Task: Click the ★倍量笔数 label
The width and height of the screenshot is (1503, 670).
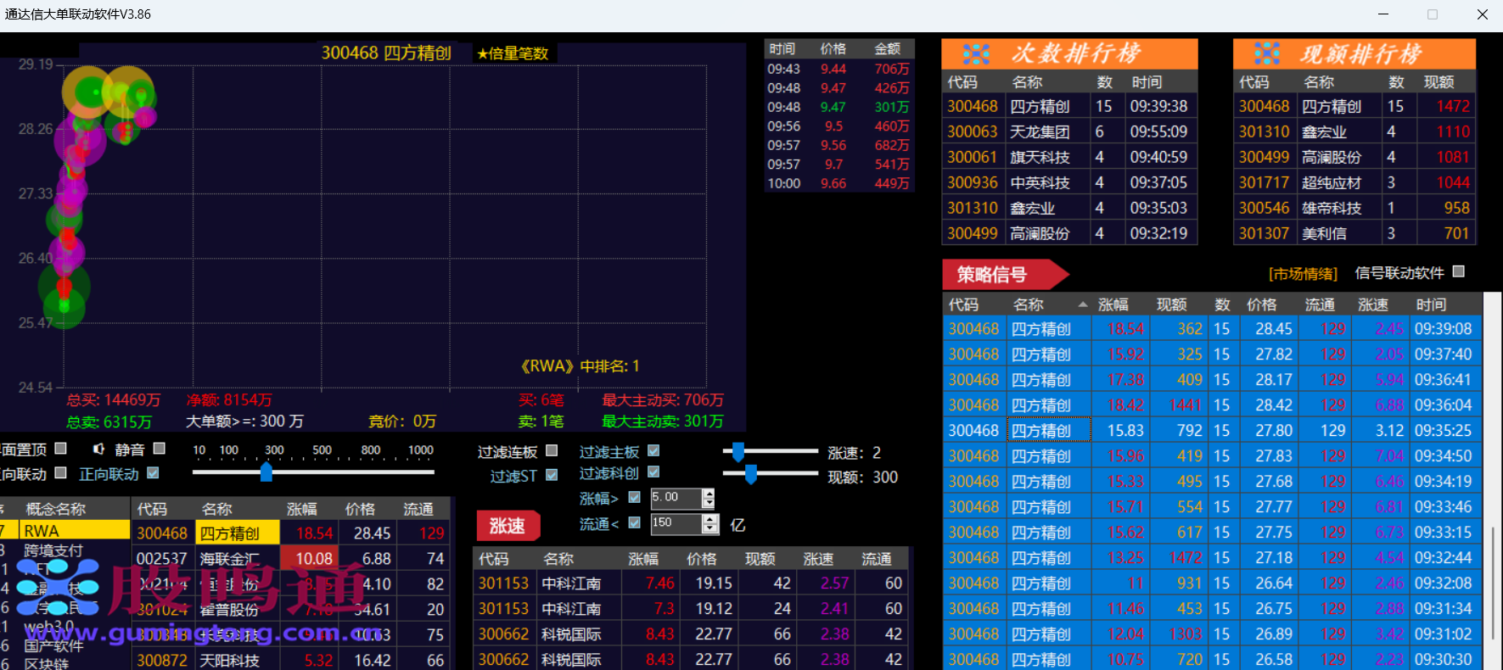Action: 513,53
